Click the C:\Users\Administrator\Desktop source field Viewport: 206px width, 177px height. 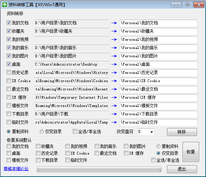click(72, 65)
